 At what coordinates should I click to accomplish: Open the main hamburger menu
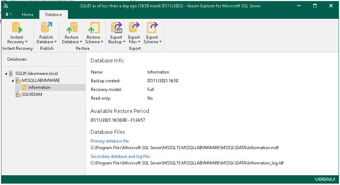coord(8,14)
